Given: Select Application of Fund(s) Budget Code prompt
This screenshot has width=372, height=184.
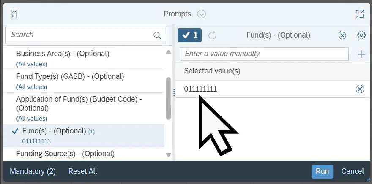Looking at the screenshot, I should pos(79,103).
